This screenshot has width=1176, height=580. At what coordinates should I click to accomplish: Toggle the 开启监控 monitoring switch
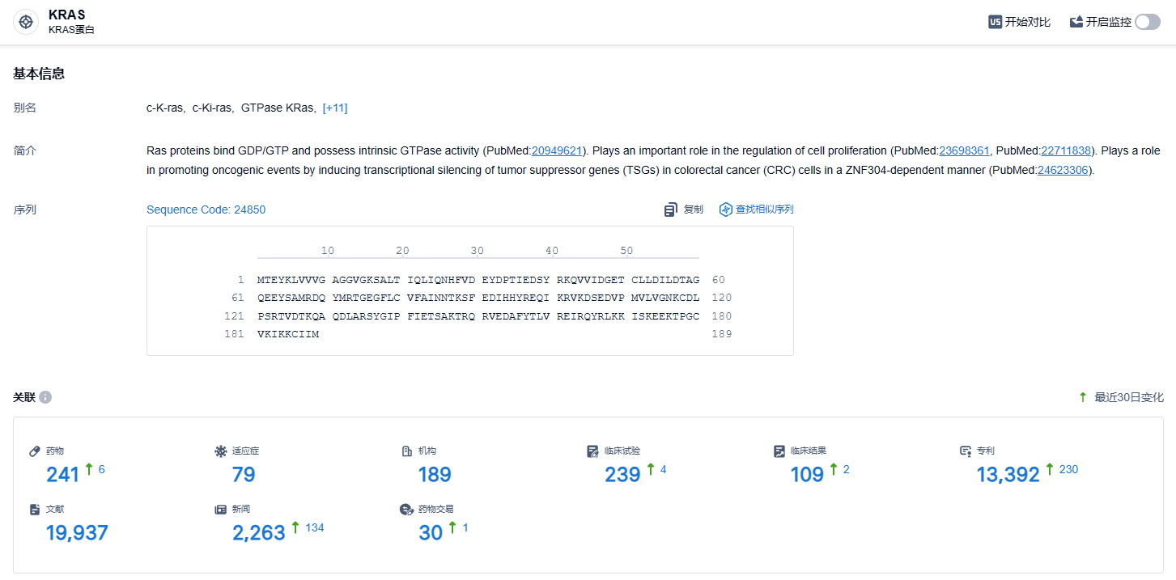click(1147, 22)
